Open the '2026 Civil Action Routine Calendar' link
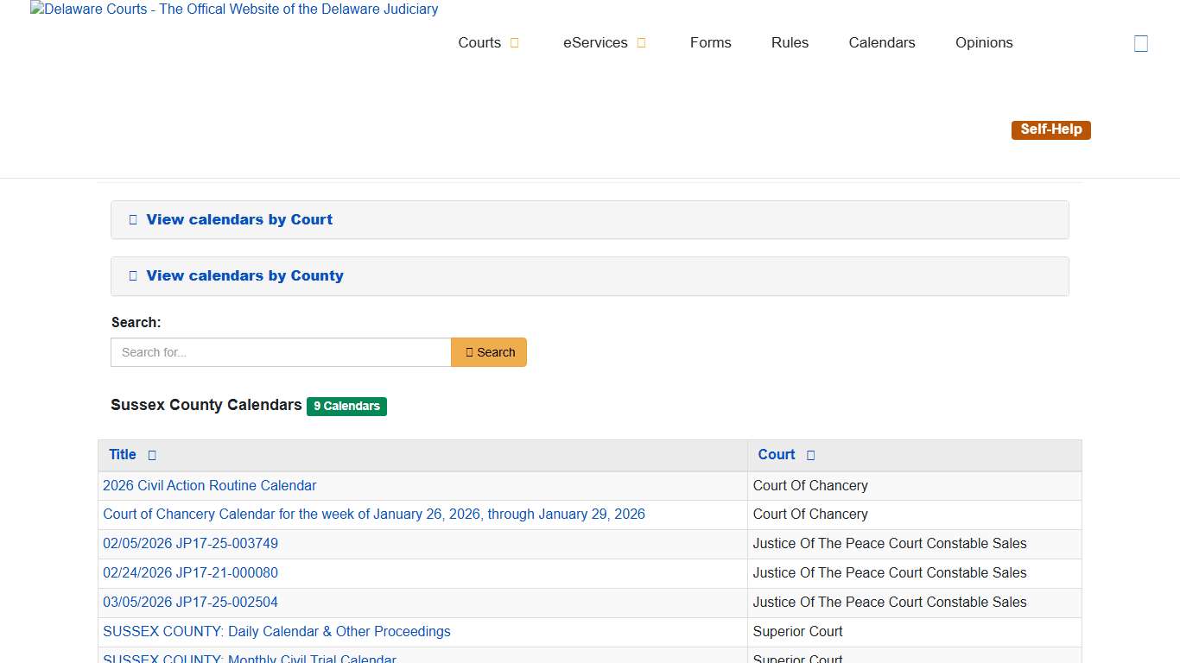This screenshot has width=1180, height=663. click(209, 485)
